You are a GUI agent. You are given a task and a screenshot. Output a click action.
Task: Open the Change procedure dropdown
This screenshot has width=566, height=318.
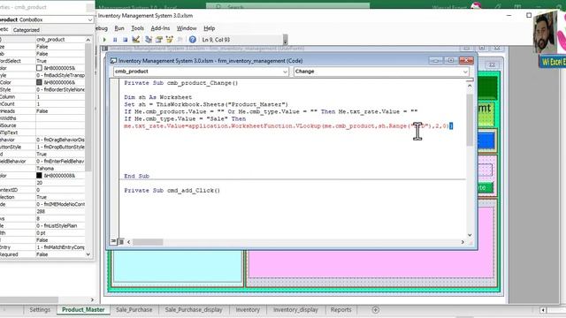point(465,72)
